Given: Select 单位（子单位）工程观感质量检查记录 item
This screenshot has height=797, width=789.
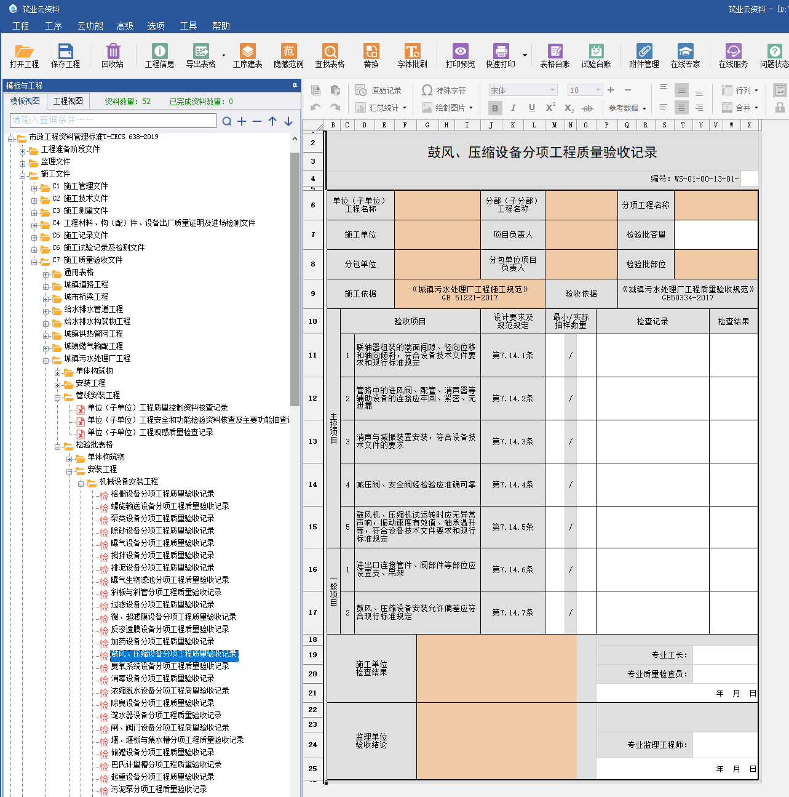Looking at the screenshot, I should click(x=150, y=432).
